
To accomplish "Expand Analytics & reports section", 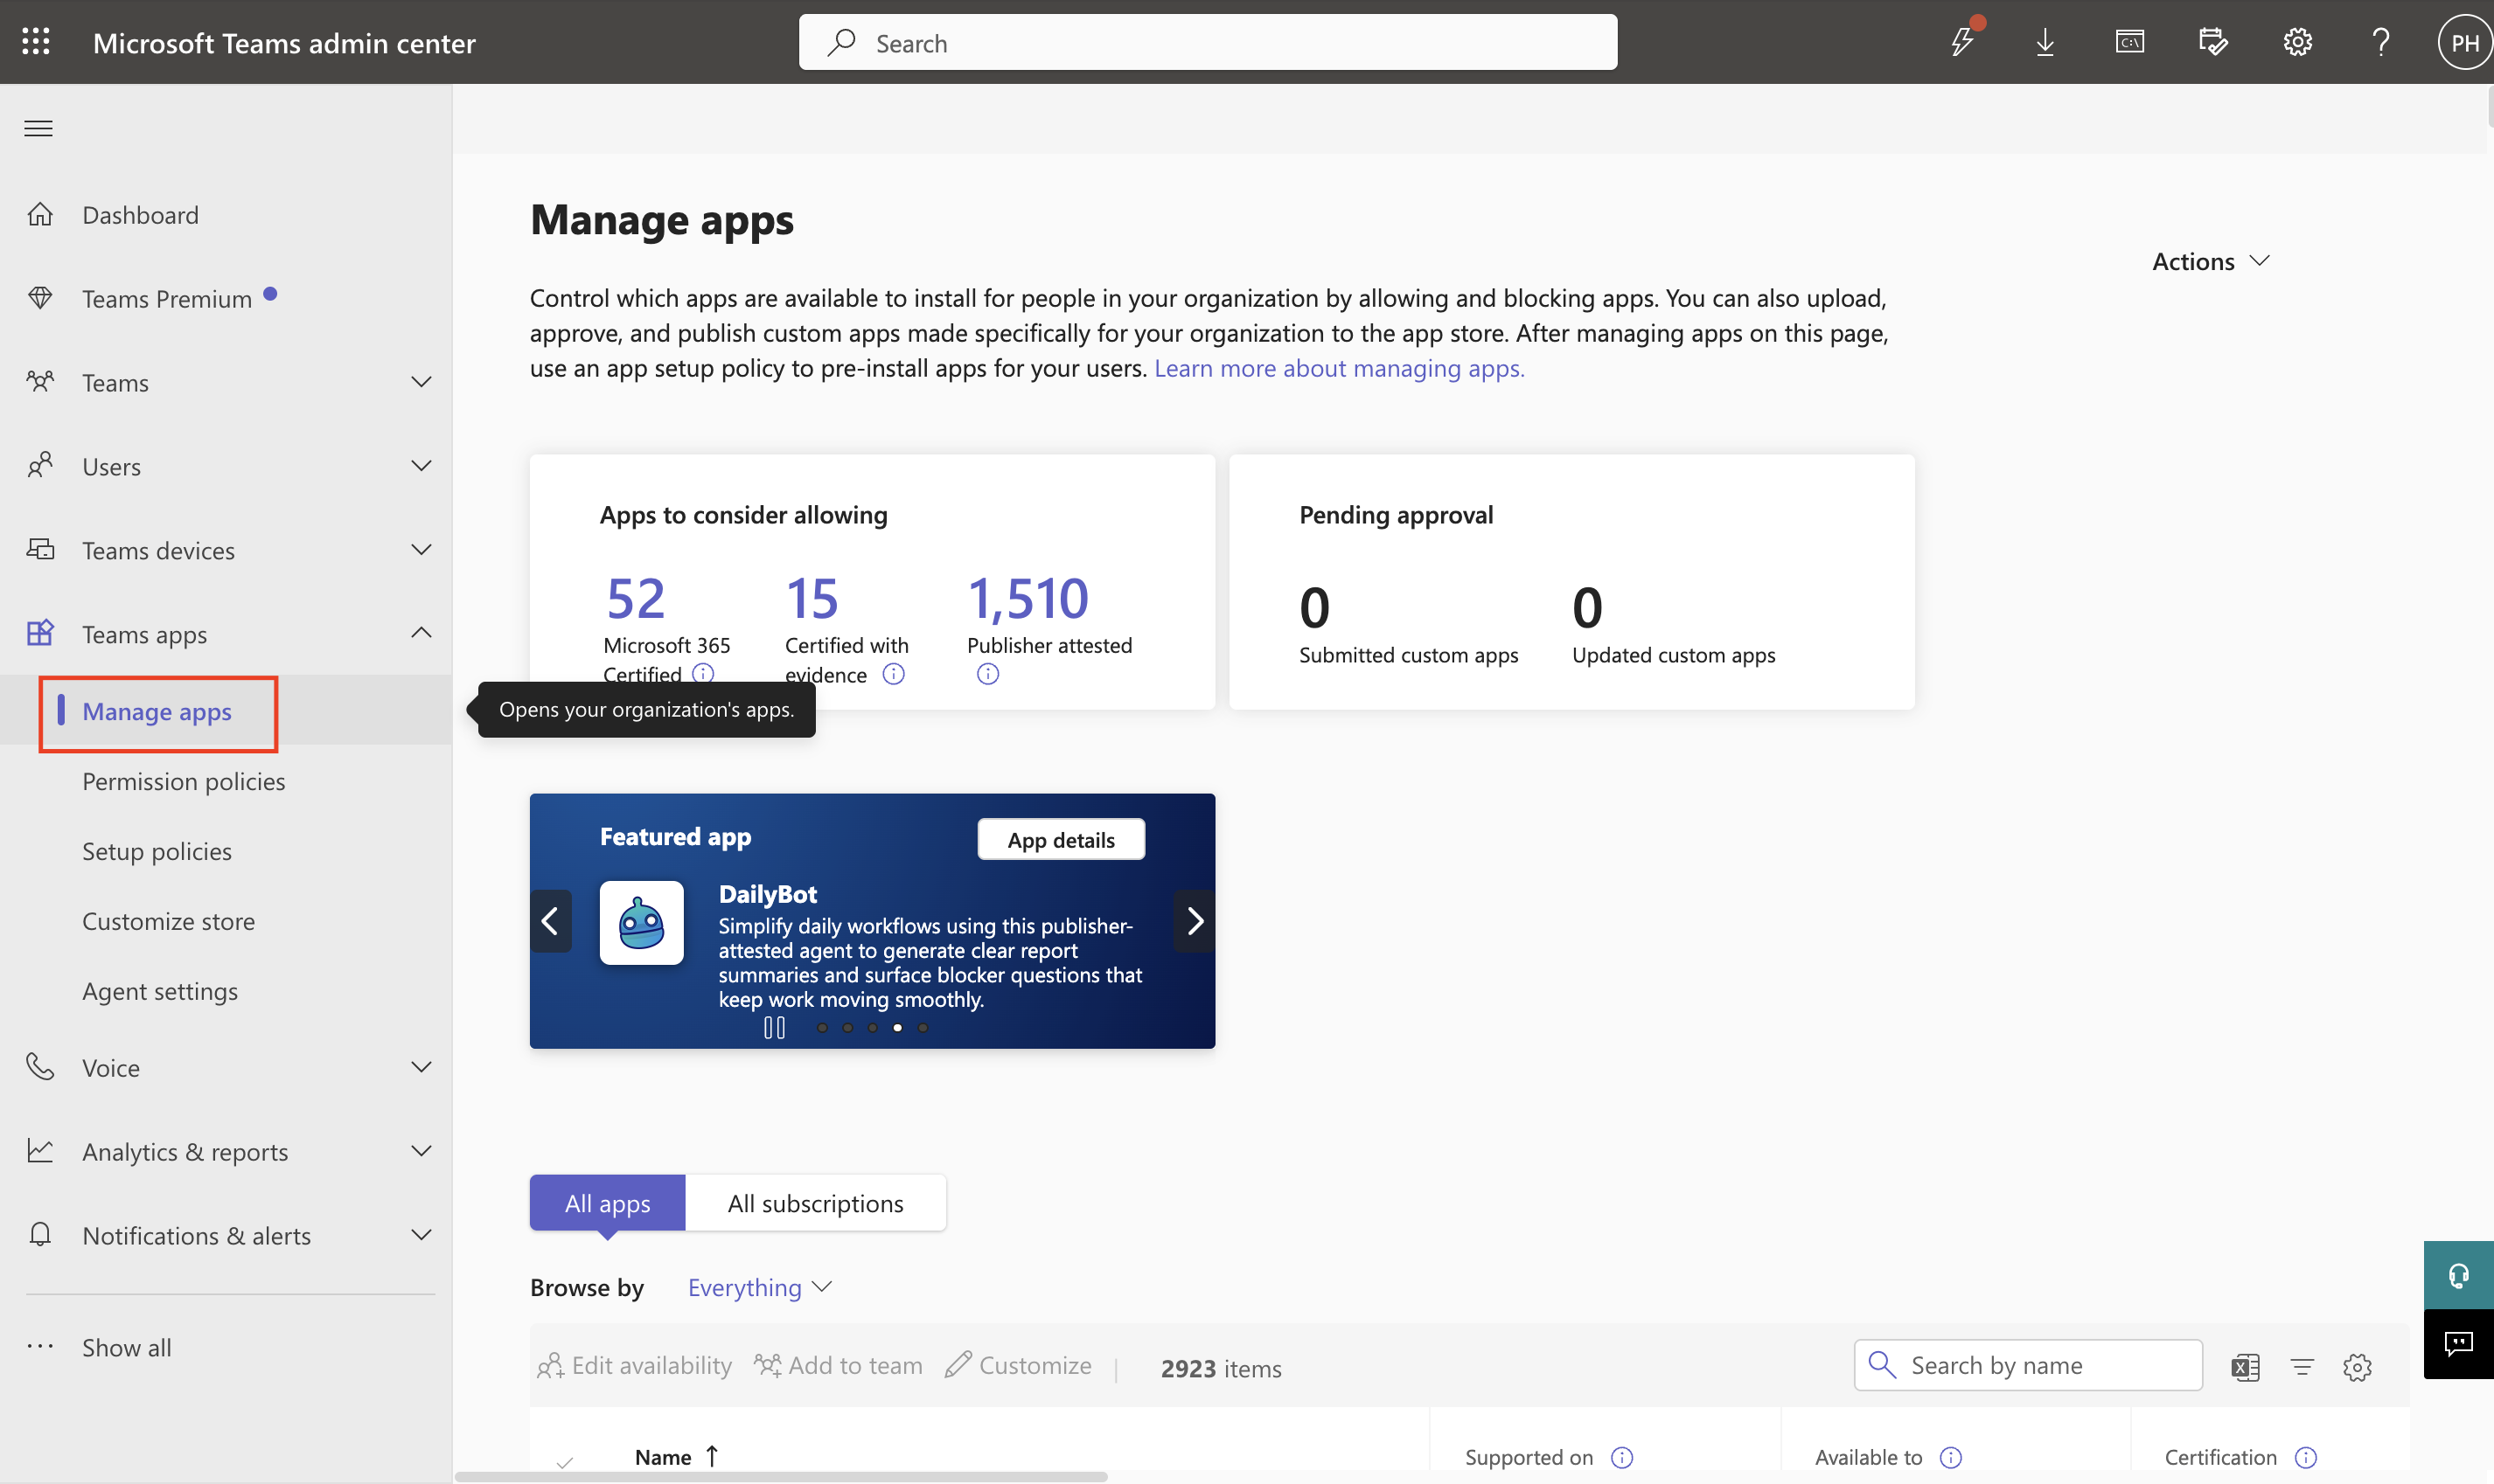I will 421,1151.
